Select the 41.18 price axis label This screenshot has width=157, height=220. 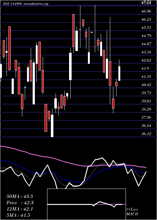point(146,77)
